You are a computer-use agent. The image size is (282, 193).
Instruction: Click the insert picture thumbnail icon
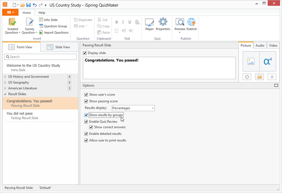tap(251, 61)
